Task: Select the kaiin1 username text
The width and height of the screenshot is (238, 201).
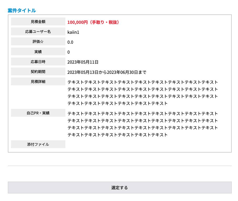Action: [73, 32]
